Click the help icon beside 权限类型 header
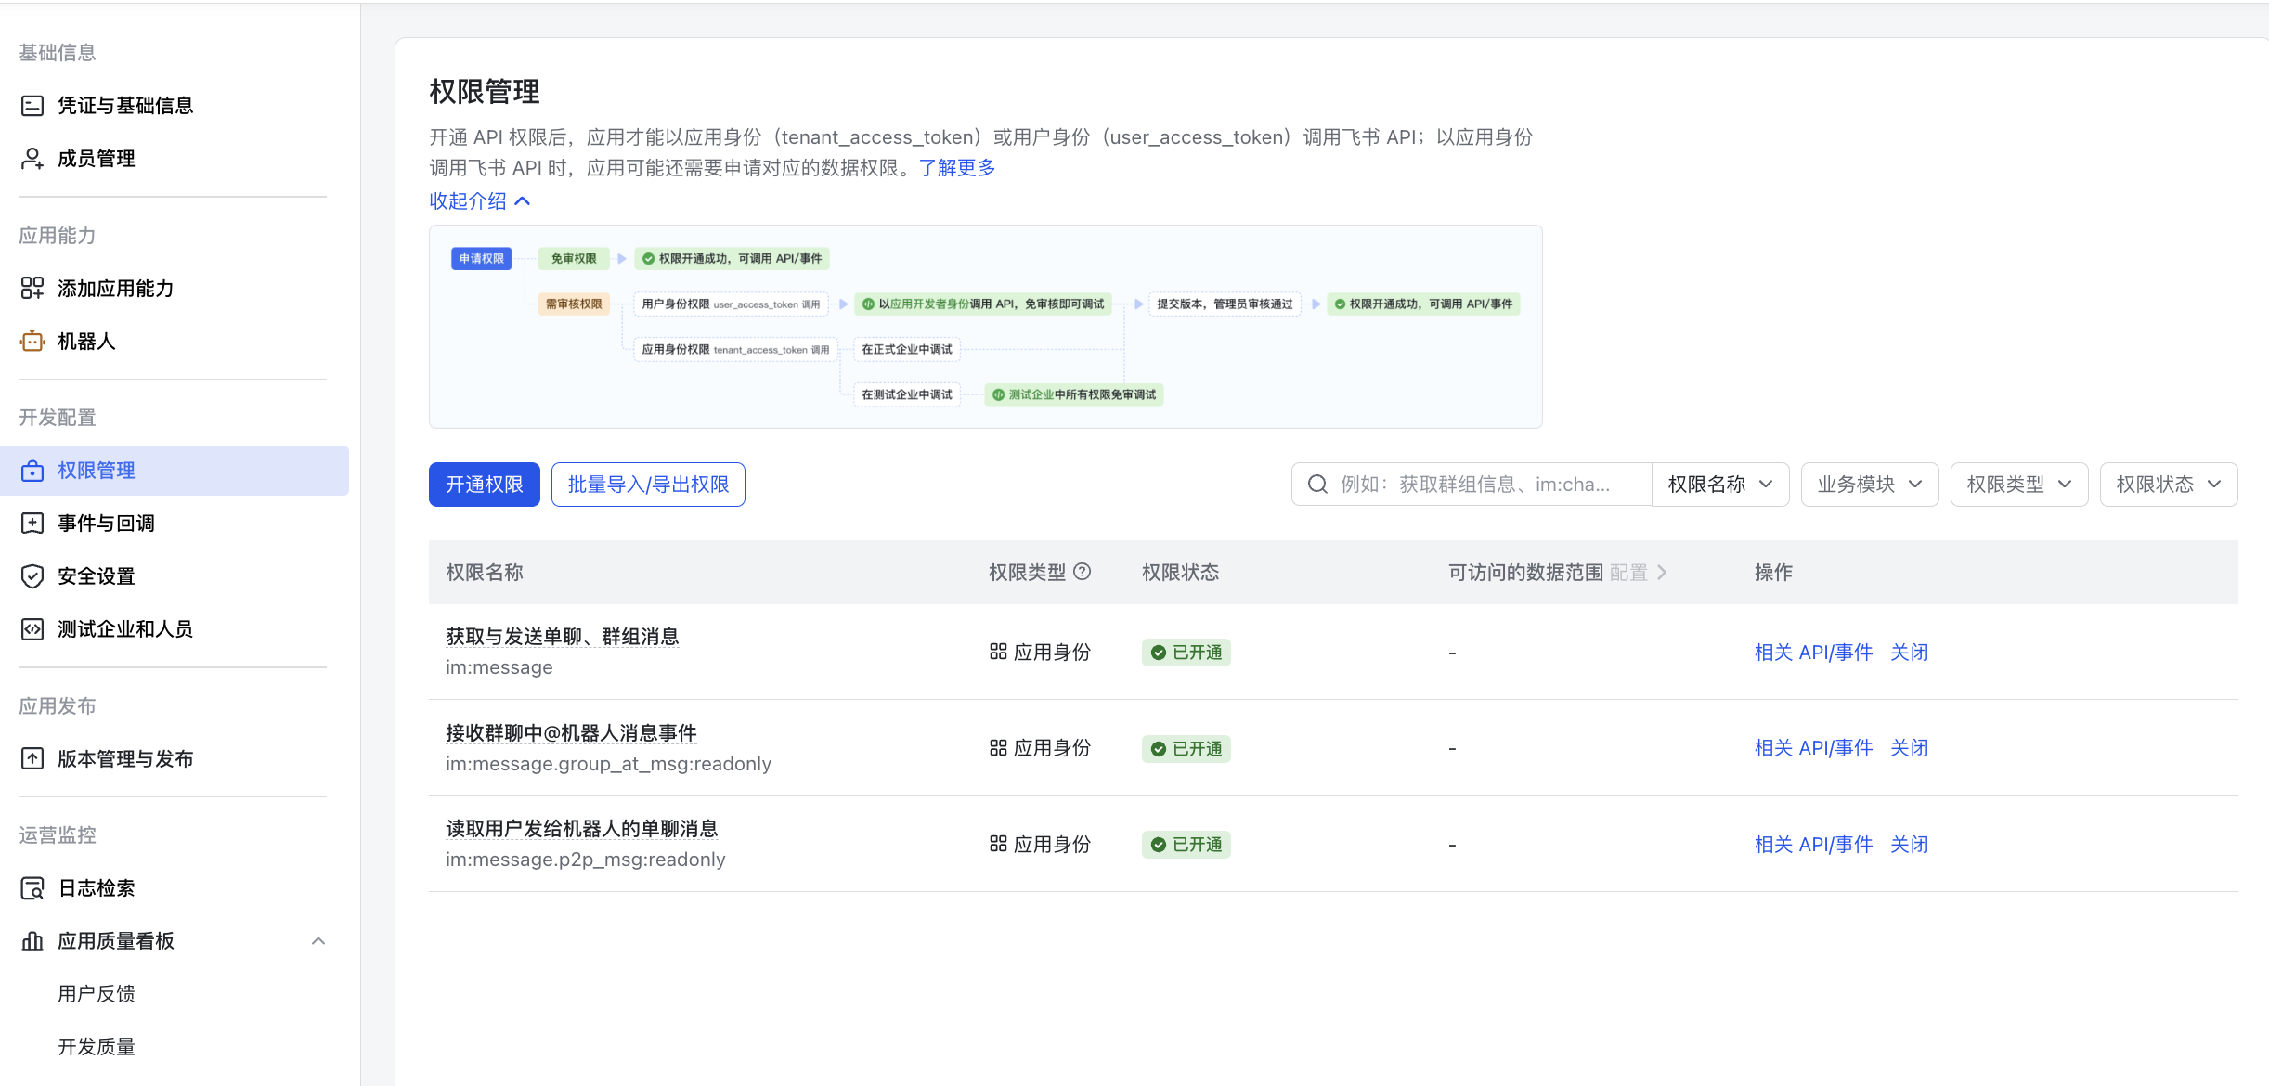The image size is (2269, 1086). [1082, 572]
